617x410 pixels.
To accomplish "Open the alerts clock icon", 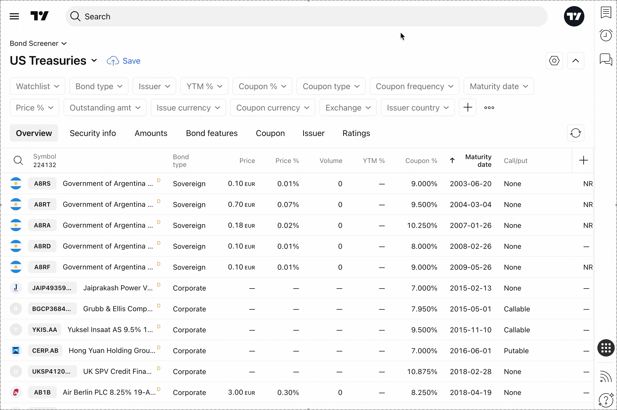I will click(x=606, y=35).
